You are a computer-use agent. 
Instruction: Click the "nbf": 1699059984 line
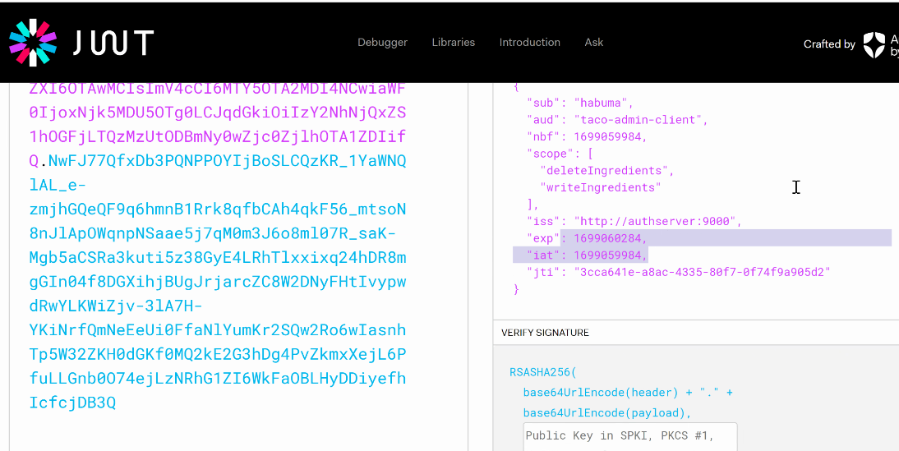(x=587, y=137)
